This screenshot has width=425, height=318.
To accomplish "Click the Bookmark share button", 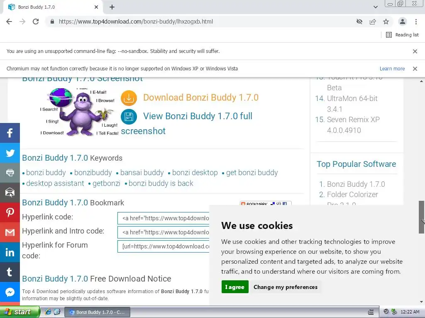I will (x=265, y=203).
